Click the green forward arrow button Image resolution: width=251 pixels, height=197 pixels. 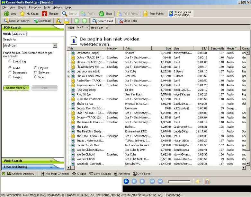pyautogui.click(x=85, y=21)
